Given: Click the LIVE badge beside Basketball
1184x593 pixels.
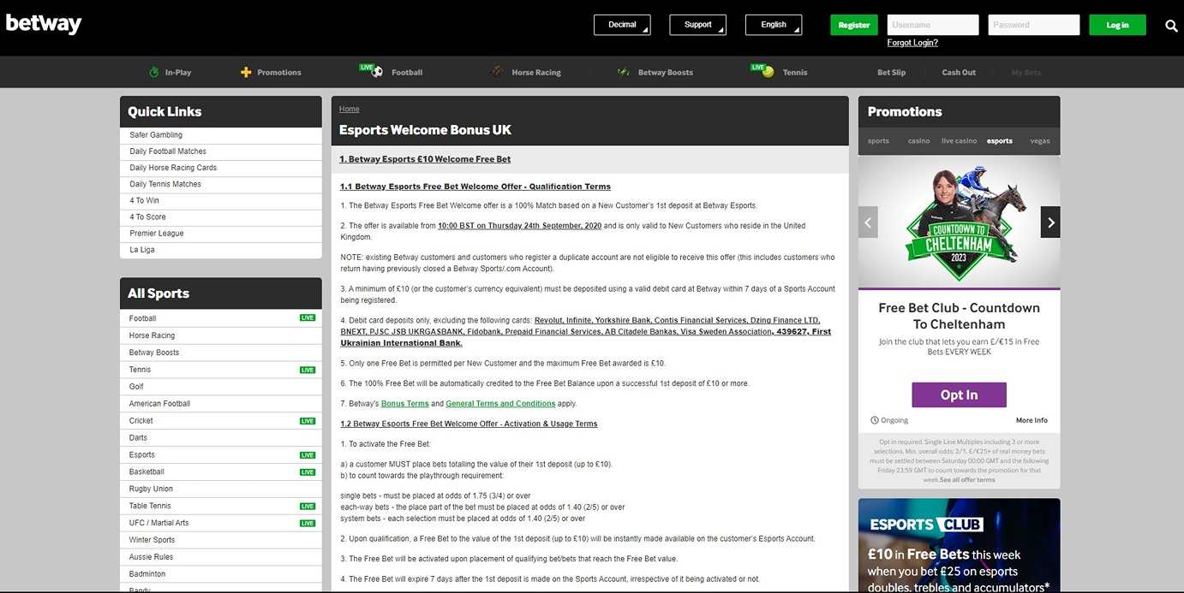Looking at the screenshot, I should (x=308, y=472).
